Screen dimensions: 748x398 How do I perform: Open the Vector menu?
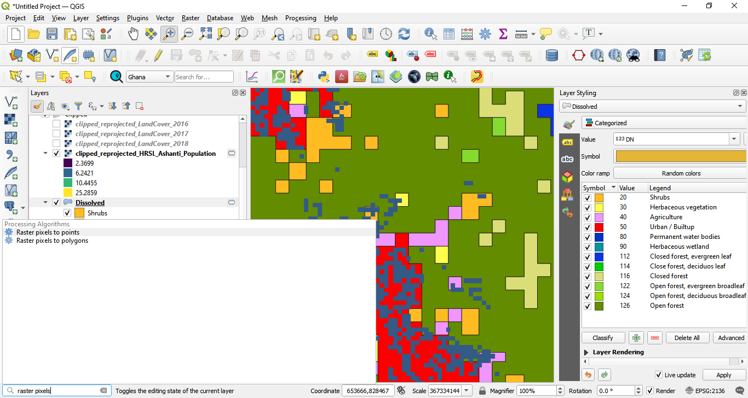pos(165,18)
